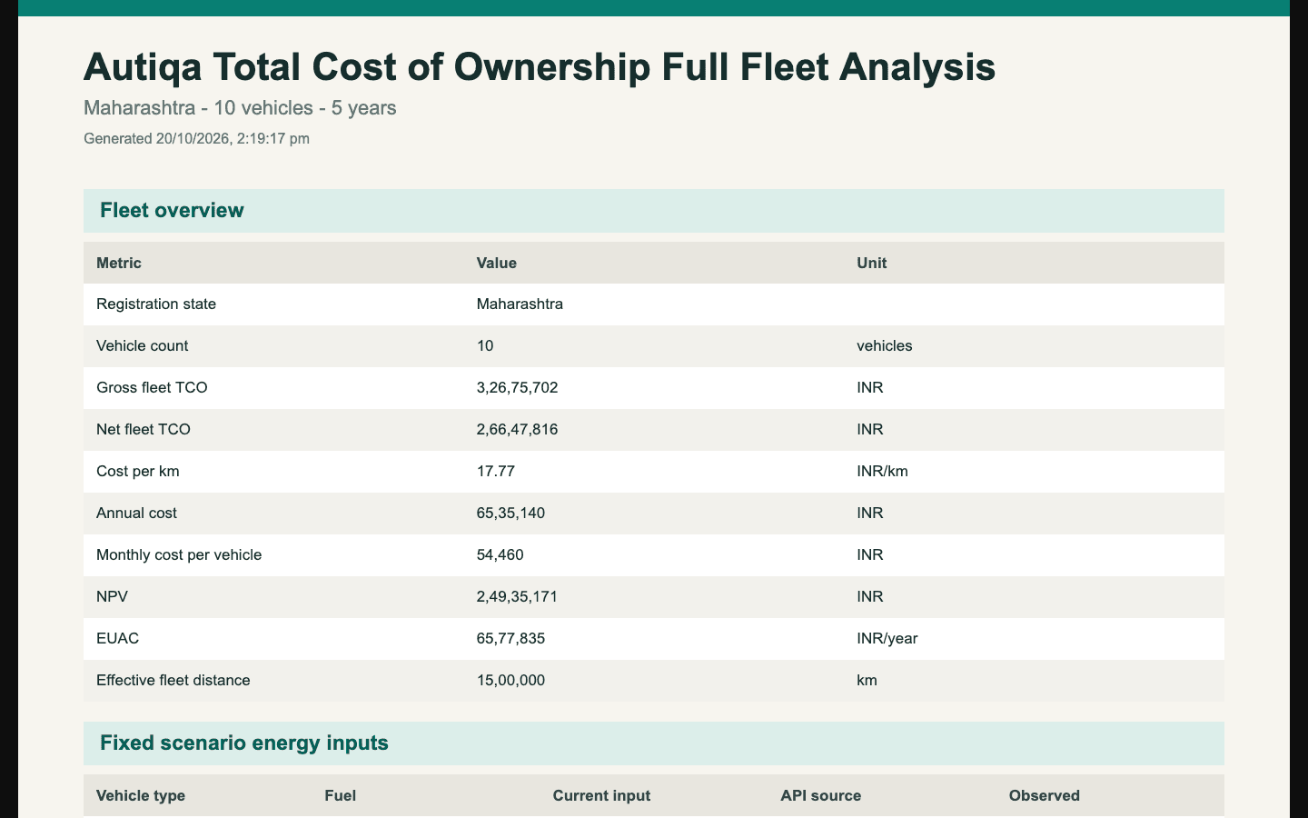Click the 'Maharashtra' value cell in the table

pos(520,304)
